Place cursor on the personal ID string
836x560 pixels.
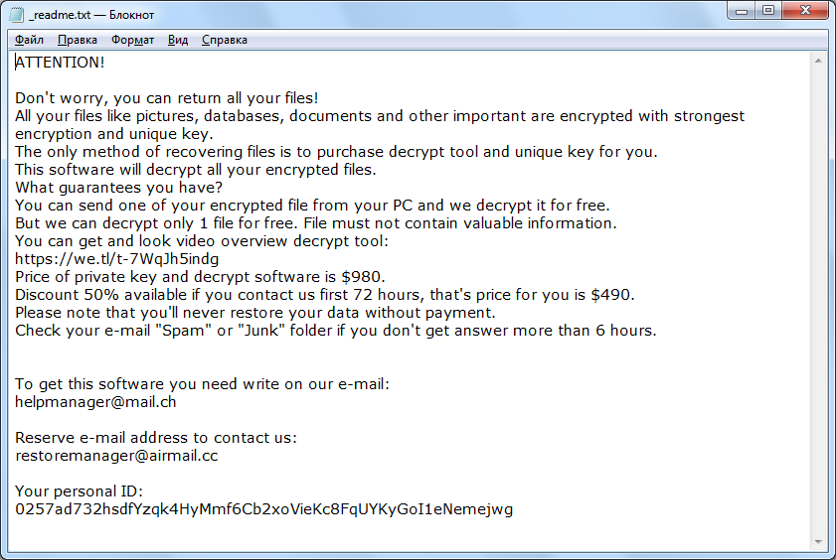(x=263, y=509)
